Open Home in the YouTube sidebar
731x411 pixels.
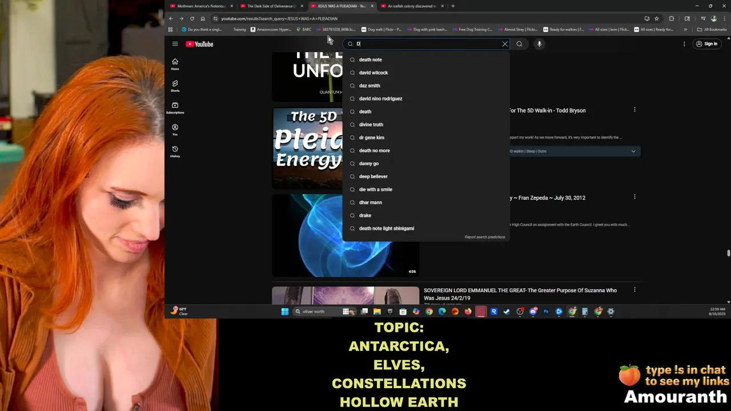(x=175, y=64)
